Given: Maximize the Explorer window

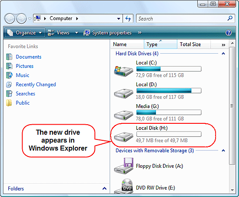Looking at the screenshot, I should click(213, 4).
